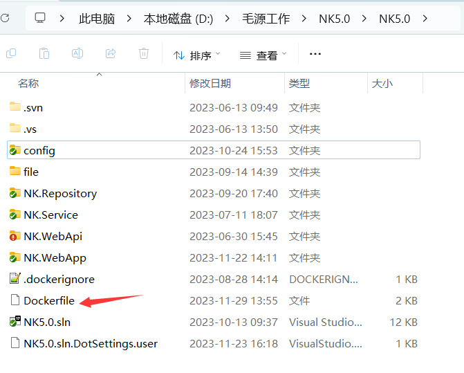The height and width of the screenshot is (373, 464).
Task: Select the NK5.0.sln Visual Studio file icon
Action: point(15,322)
